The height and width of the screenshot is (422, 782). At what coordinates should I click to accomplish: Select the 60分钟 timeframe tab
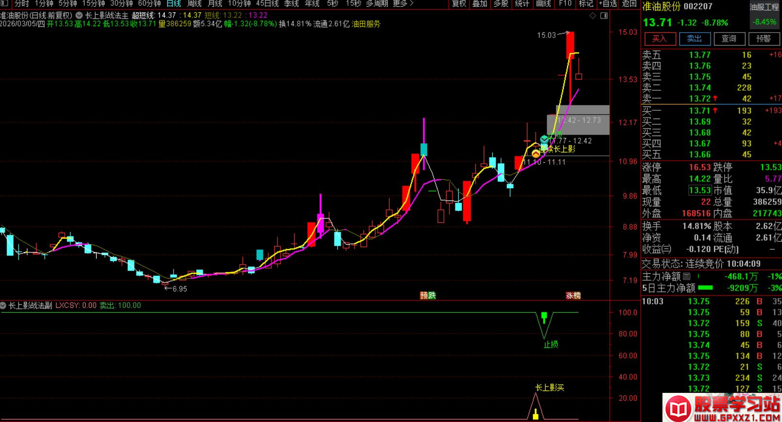[149, 4]
